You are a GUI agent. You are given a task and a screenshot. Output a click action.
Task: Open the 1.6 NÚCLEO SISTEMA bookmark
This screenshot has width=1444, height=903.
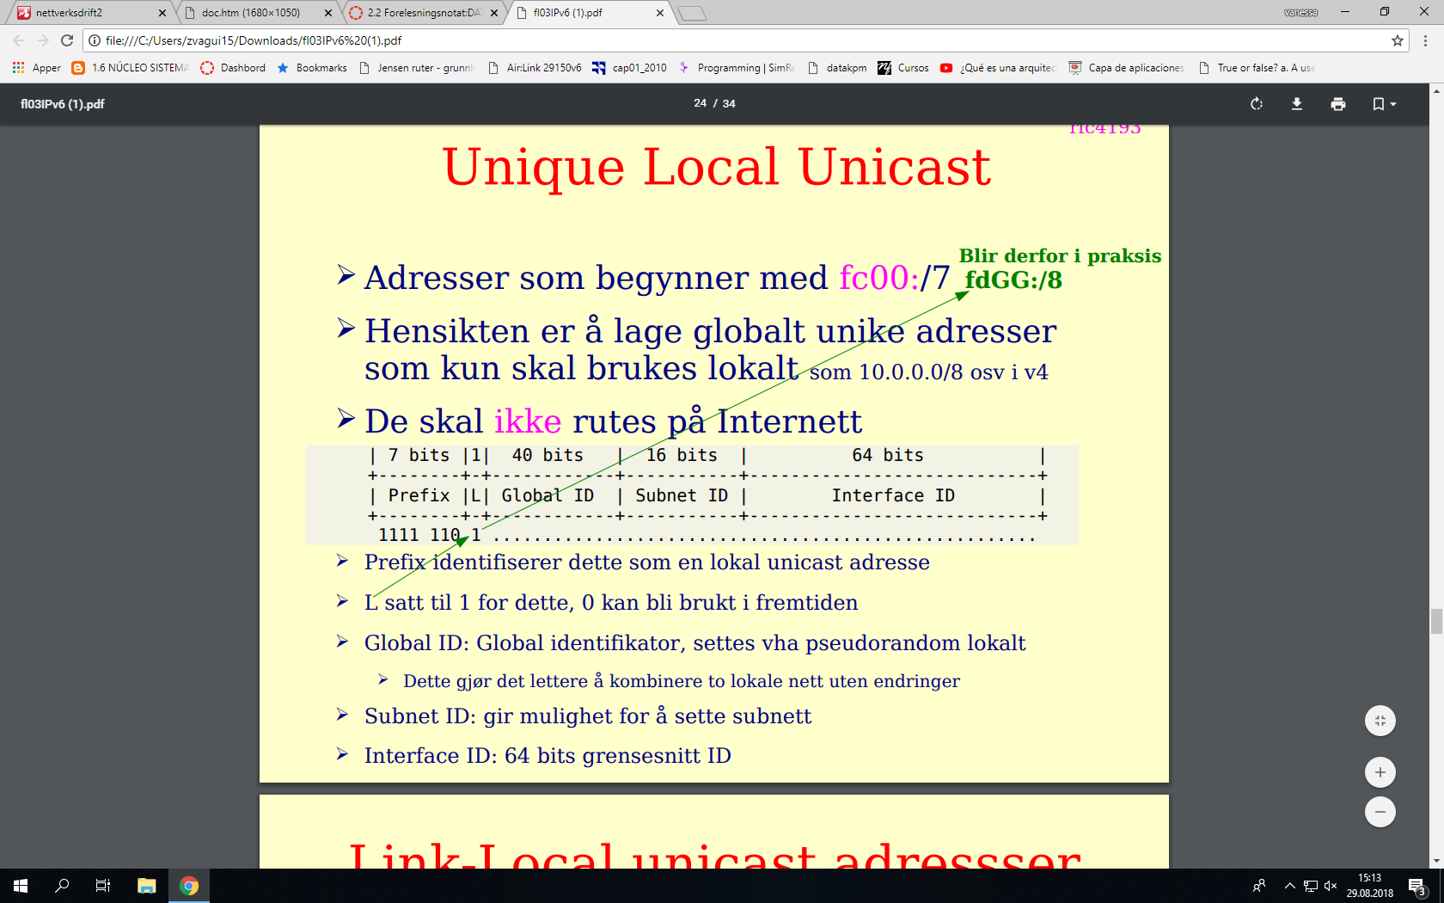130,68
